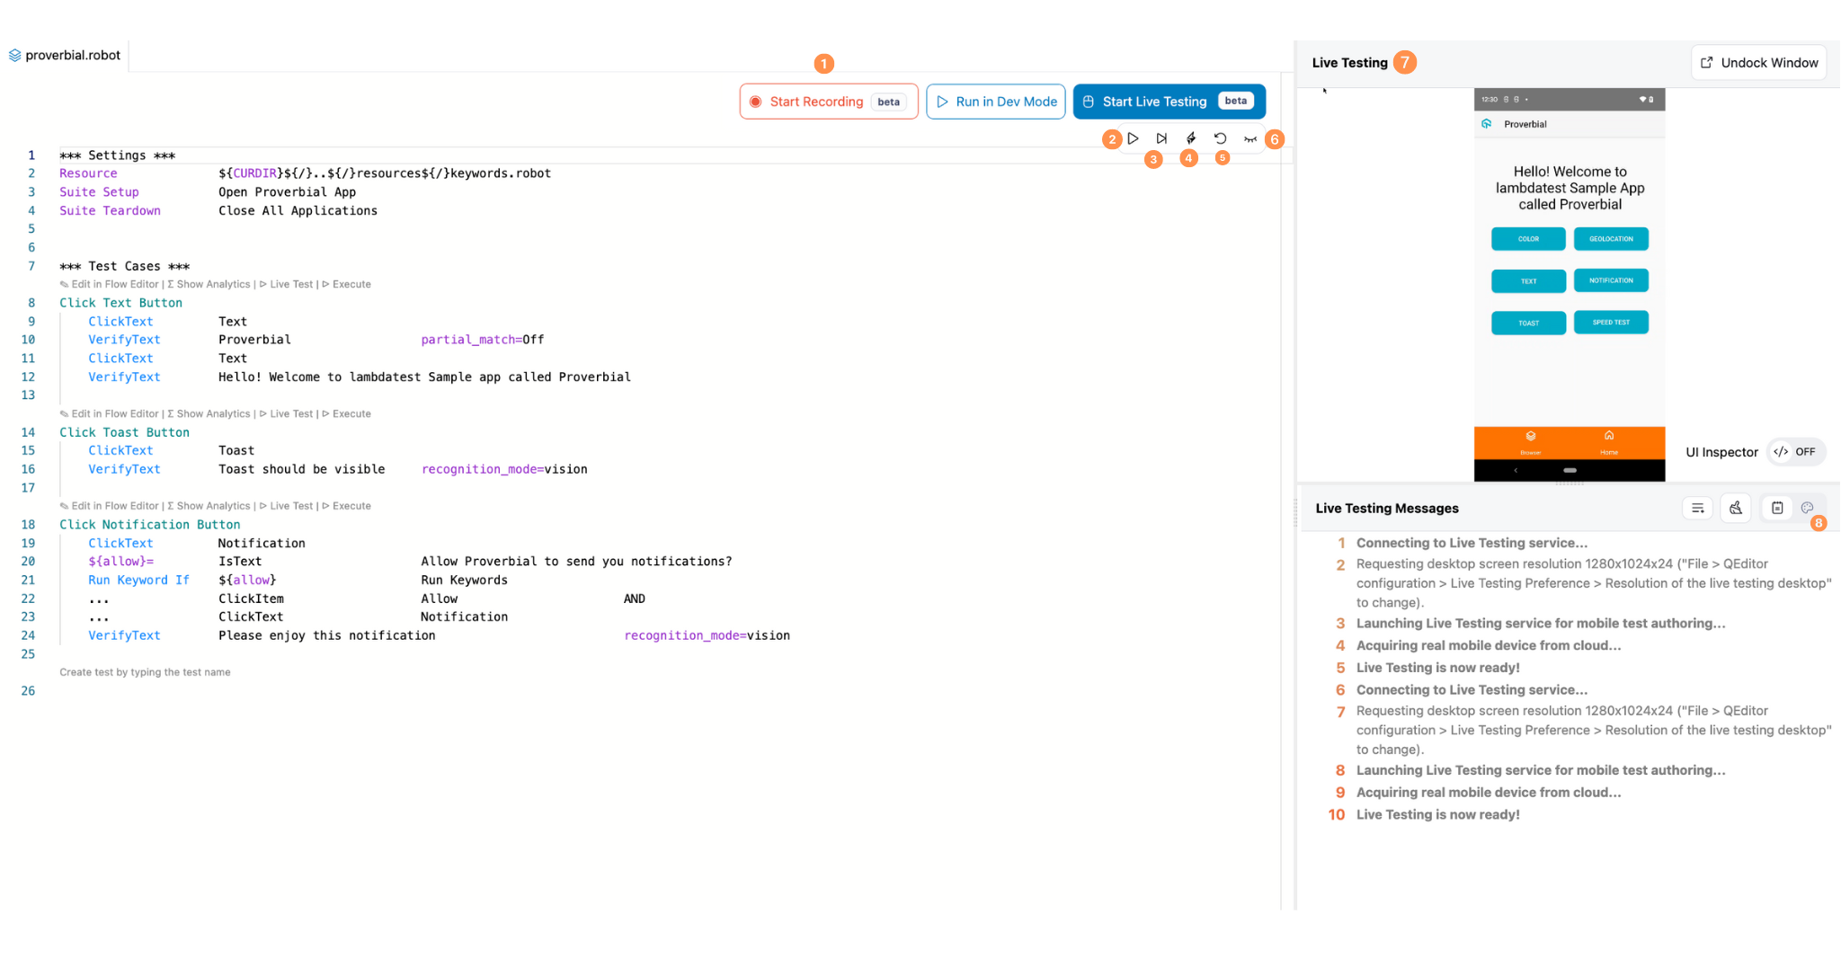Select the notepad view icon in Live Testing Messages
The height and width of the screenshot is (967, 1841).
(1777, 508)
